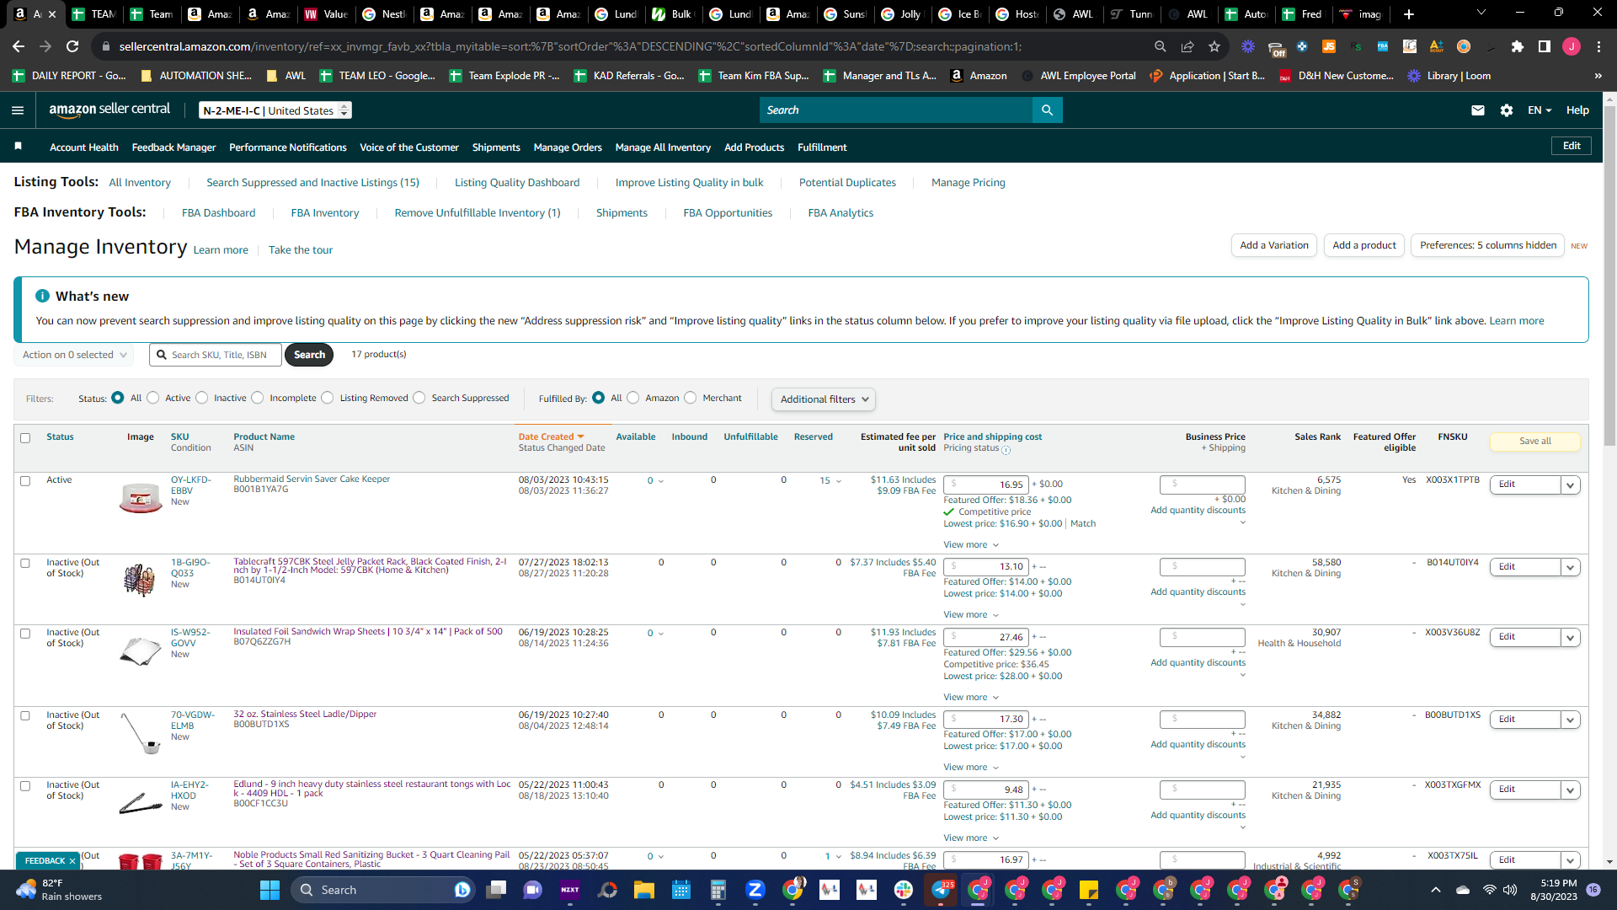Check the Tablecraft Jelly Packet Rack row checkbox
This screenshot has height=910, width=1617.
click(25, 564)
